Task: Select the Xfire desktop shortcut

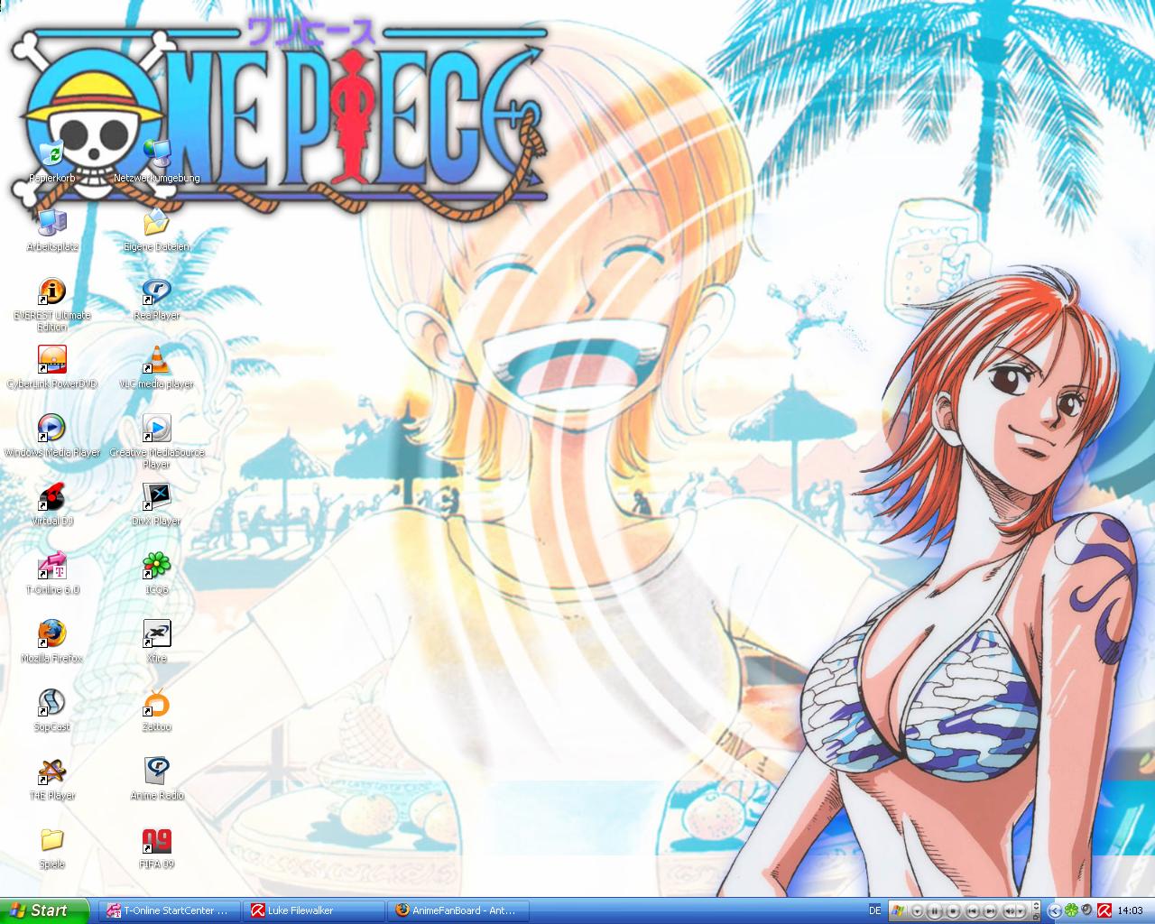Action: pos(156,634)
